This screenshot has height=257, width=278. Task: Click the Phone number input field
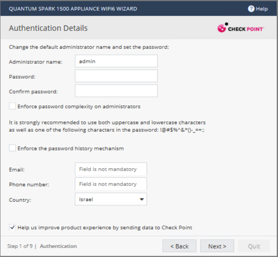pos(111,184)
